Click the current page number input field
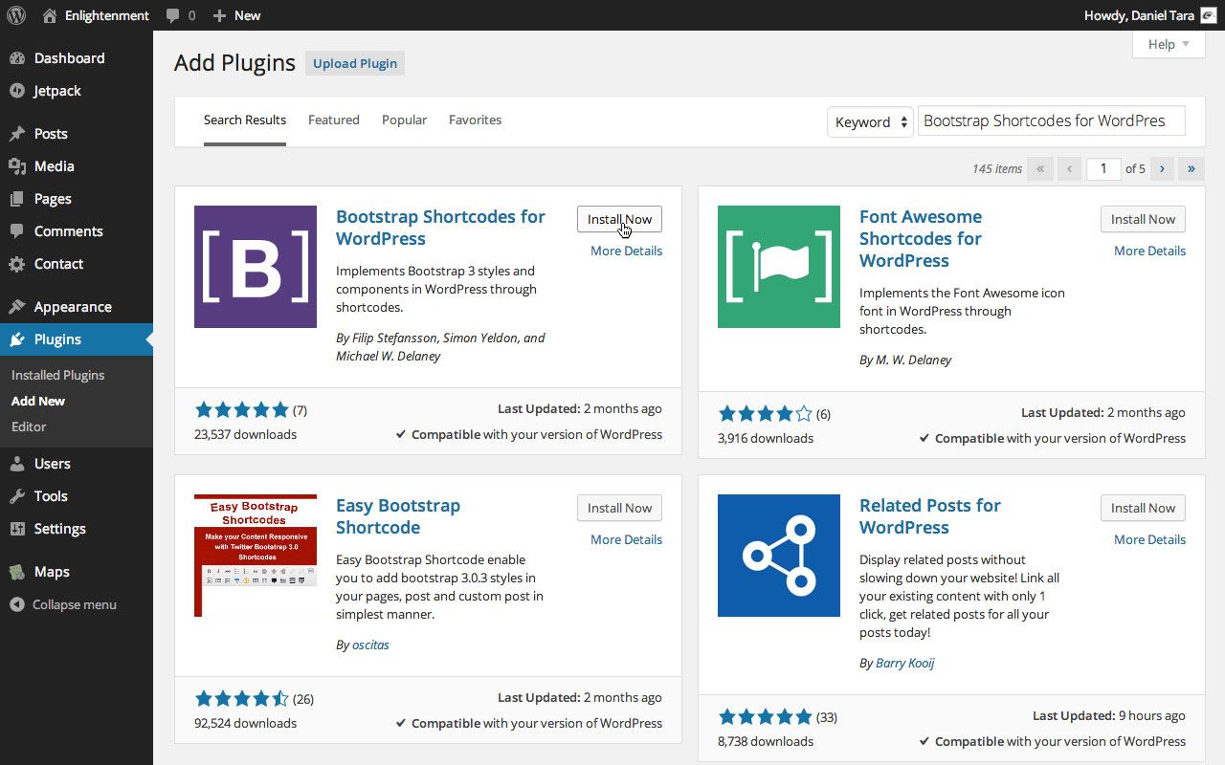Screen dimensions: 1225x765 point(1103,168)
